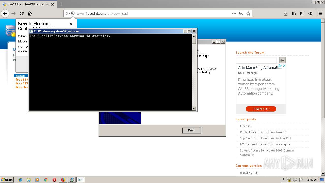Open Scp from Linux host post

[x=266, y=138]
